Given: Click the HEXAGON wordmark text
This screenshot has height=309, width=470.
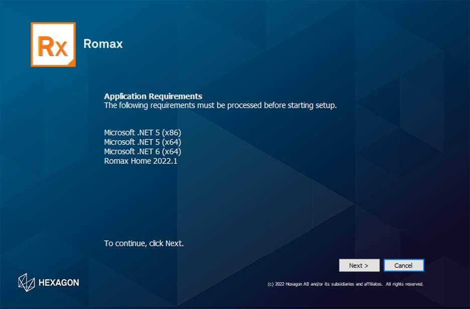Looking at the screenshot, I should 59,282.
